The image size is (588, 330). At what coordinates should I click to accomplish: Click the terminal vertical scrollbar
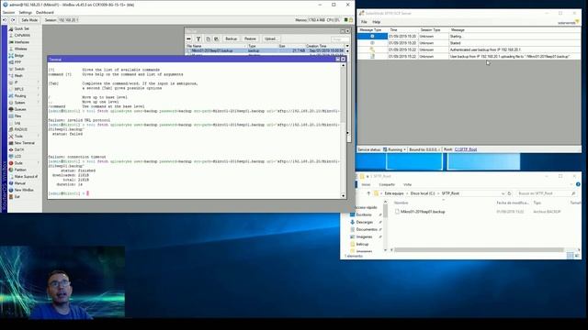[343, 130]
